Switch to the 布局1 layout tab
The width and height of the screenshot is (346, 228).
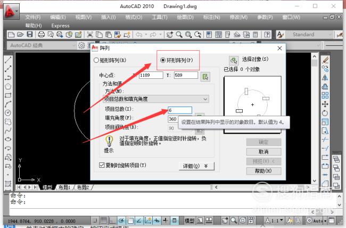click(x=64, y=188)
